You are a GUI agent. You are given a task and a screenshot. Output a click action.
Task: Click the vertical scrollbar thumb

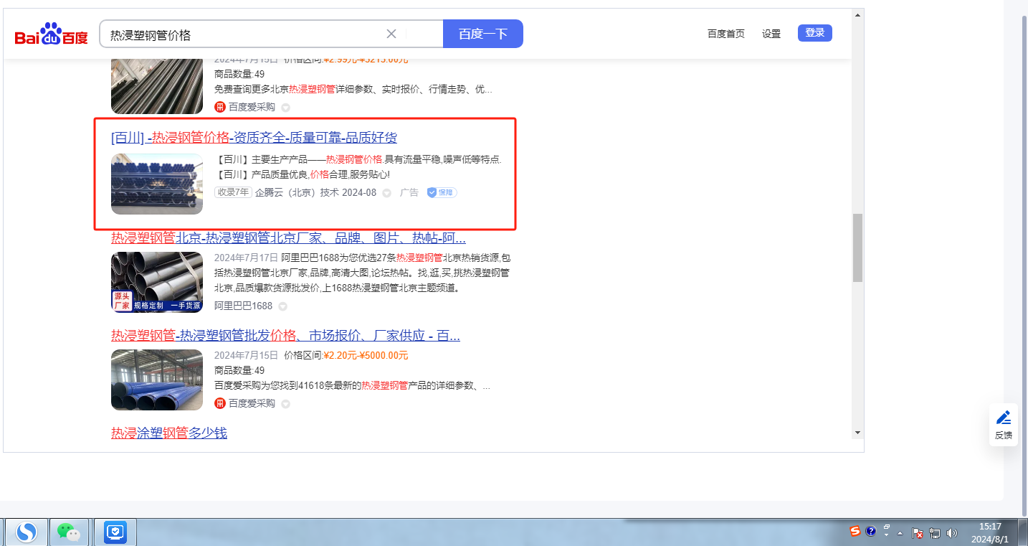click(857, 248)
